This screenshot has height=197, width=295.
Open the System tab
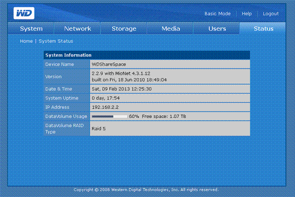click(x=31, y=29)
